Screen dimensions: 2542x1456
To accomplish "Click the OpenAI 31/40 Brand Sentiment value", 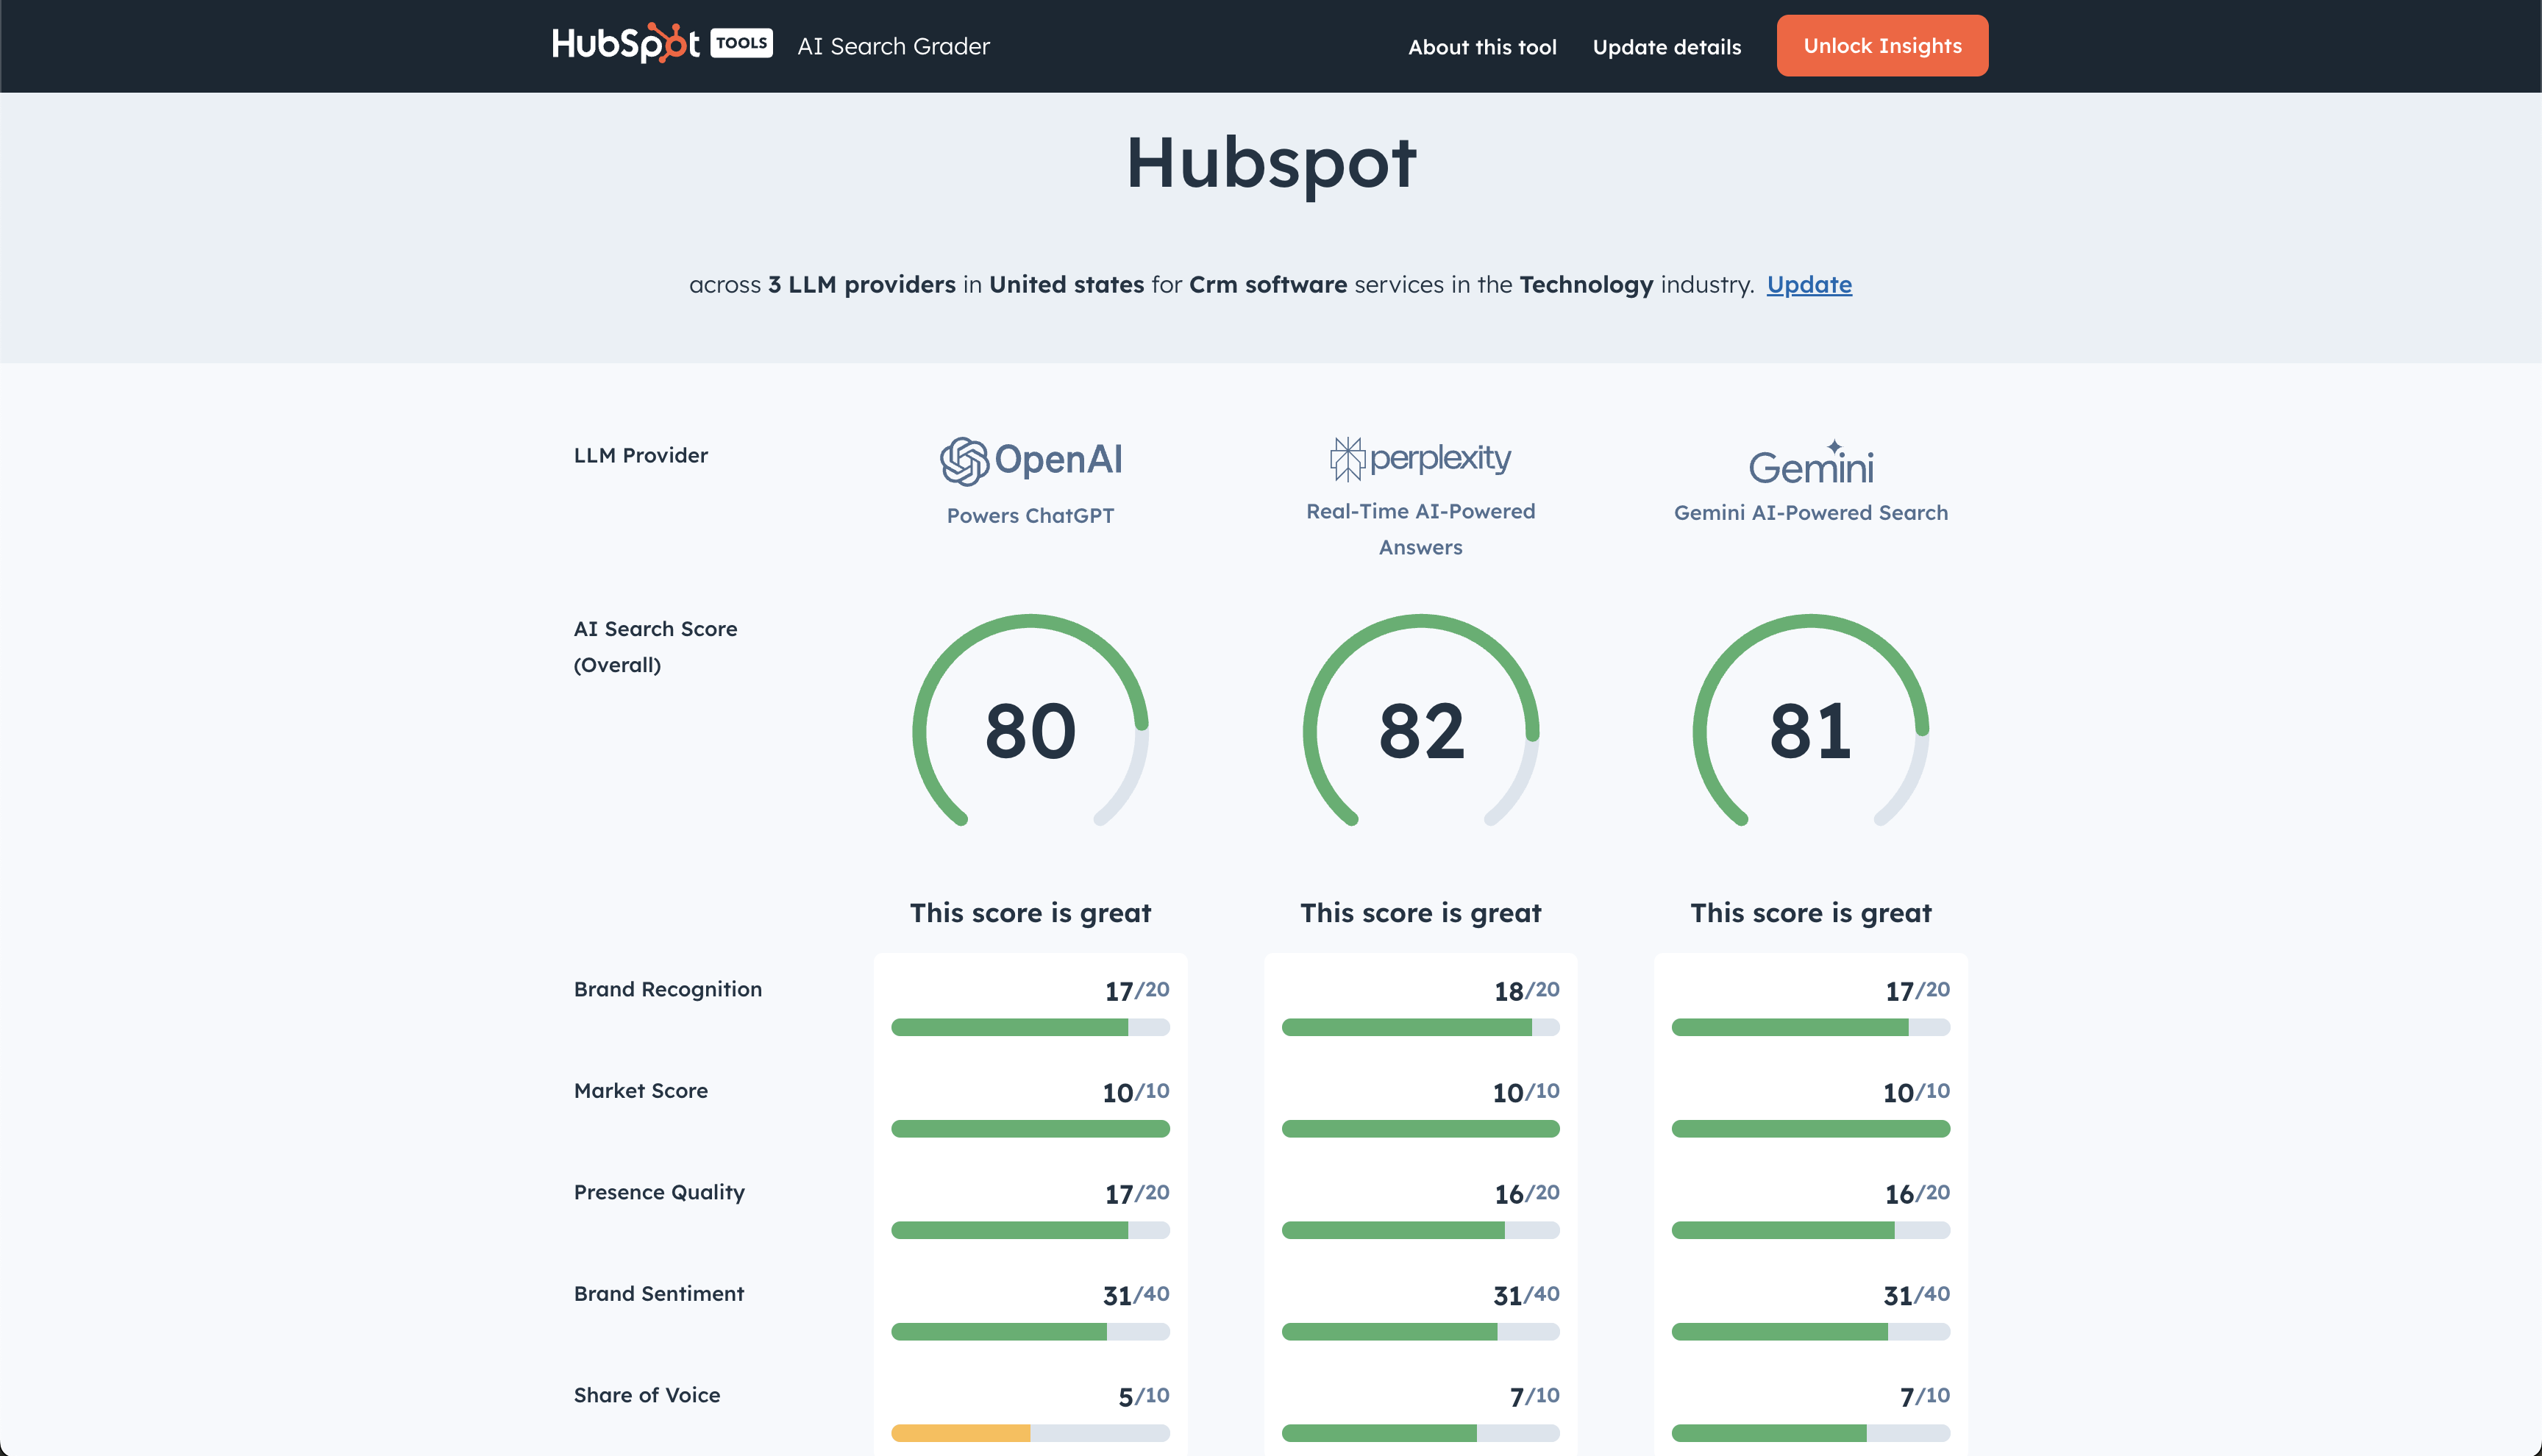I will tap(1136, 1295).
